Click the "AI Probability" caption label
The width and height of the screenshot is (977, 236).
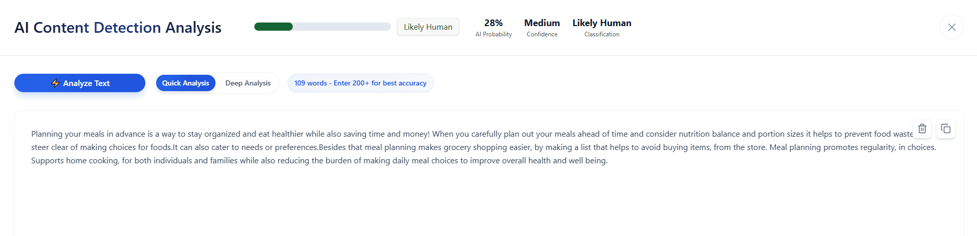point(493,34)
